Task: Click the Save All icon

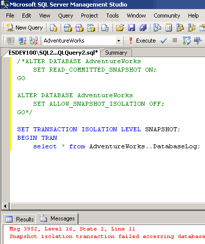Action: 143,28
